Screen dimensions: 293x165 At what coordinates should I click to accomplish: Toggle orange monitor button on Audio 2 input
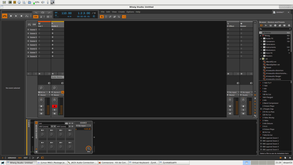pos(63,92)
